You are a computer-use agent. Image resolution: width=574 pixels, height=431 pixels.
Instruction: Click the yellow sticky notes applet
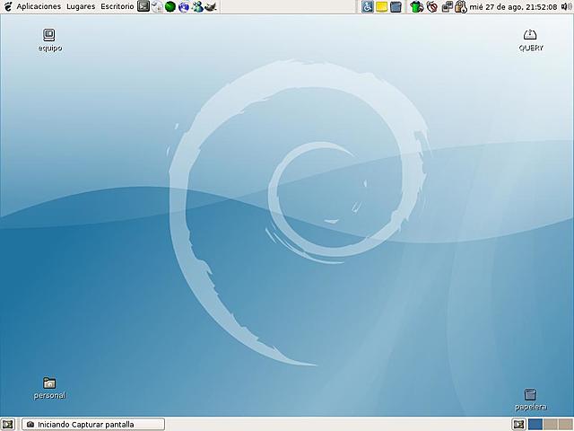coord(382,6)
